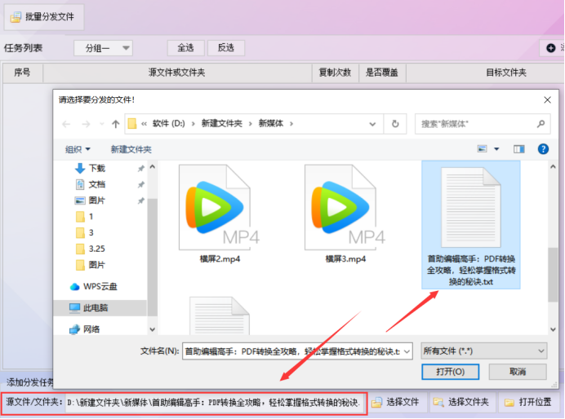
Task: Click the pin icon beside 下载
Action: [x=141, y=168]
